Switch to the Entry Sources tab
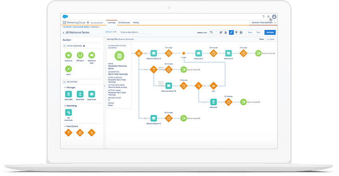339x176 pixels. pos(124,22)
